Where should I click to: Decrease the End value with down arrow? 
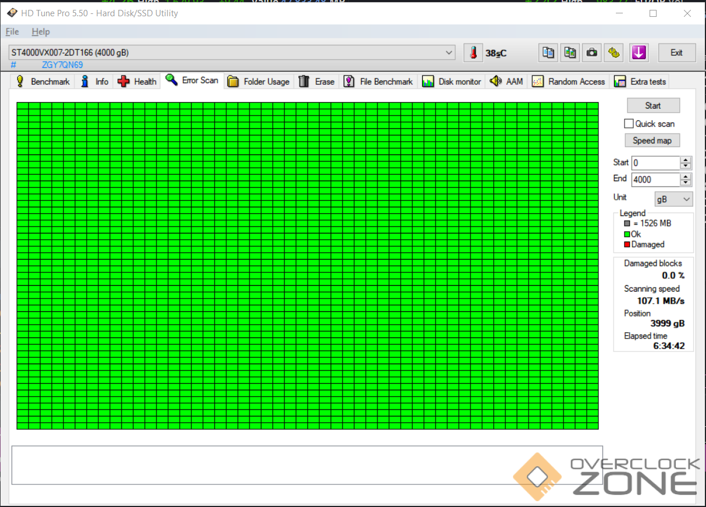pyautogui.click(x=686, y=183)
